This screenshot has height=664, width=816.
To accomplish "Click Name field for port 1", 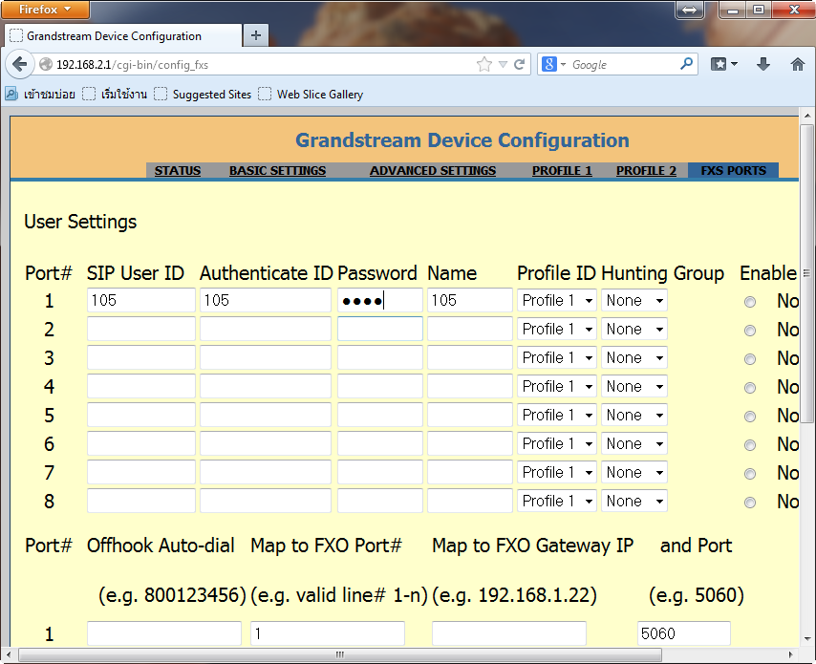I will tap(470, 300).
